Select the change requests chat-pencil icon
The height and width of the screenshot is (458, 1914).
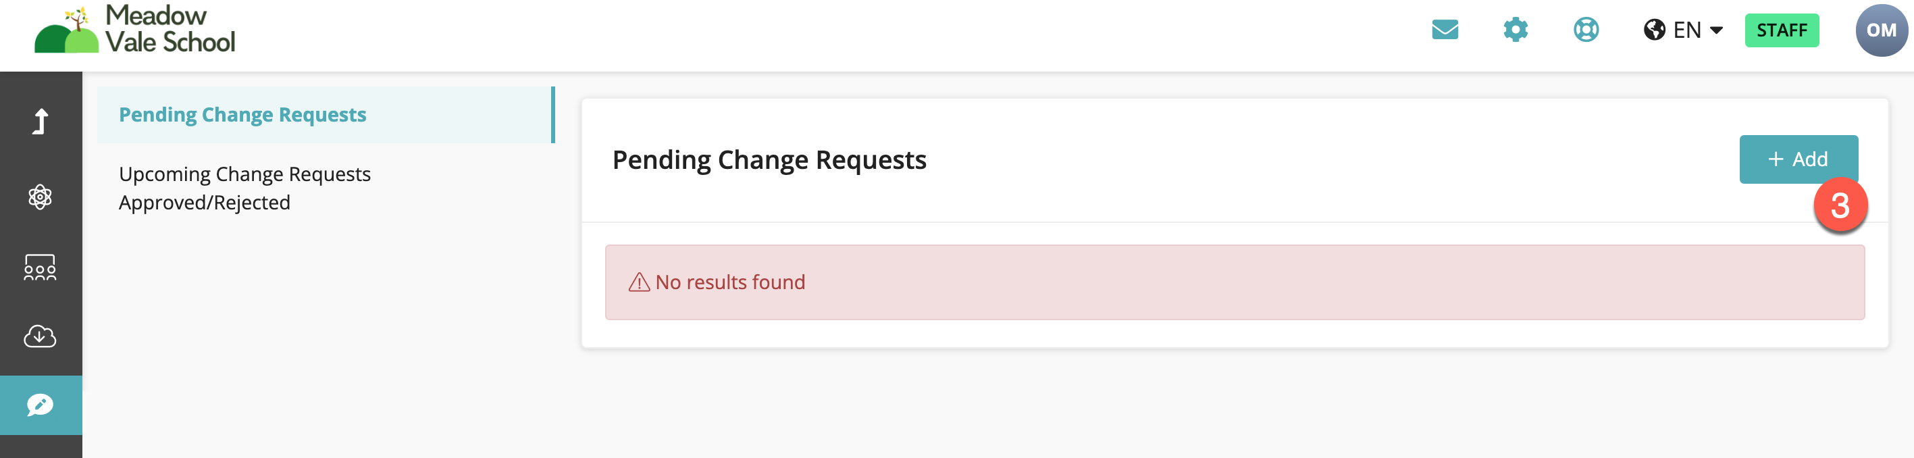coord(41,405)
